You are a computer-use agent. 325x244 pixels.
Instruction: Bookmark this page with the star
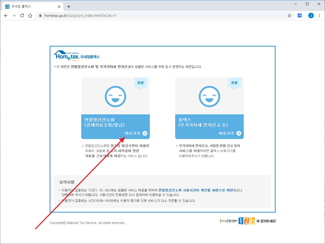(289, 16)
